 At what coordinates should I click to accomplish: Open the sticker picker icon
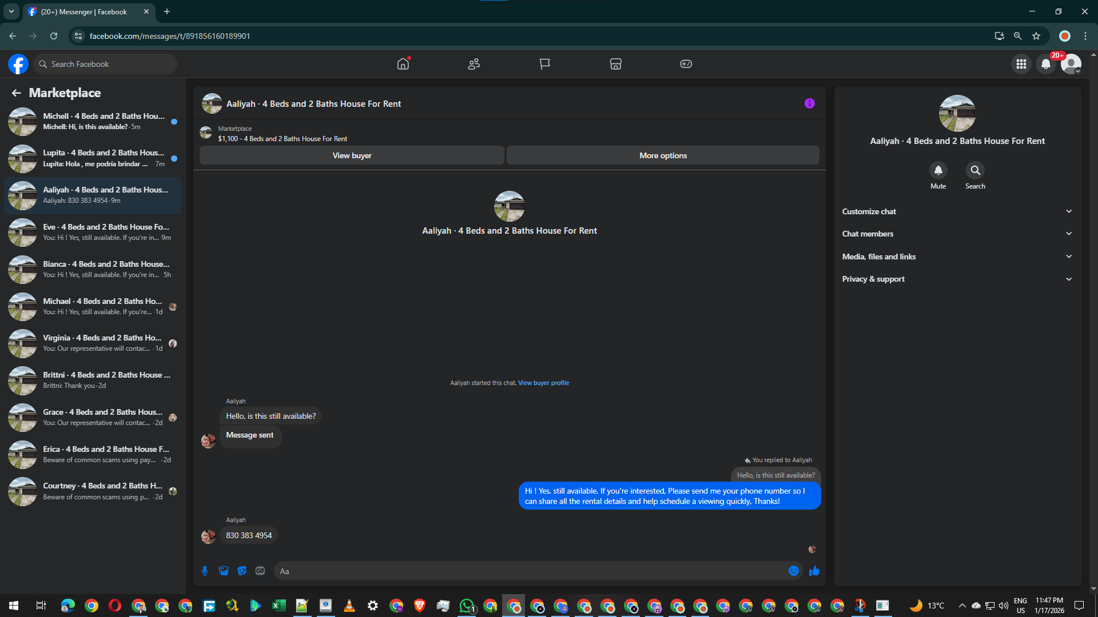point(242,571)
